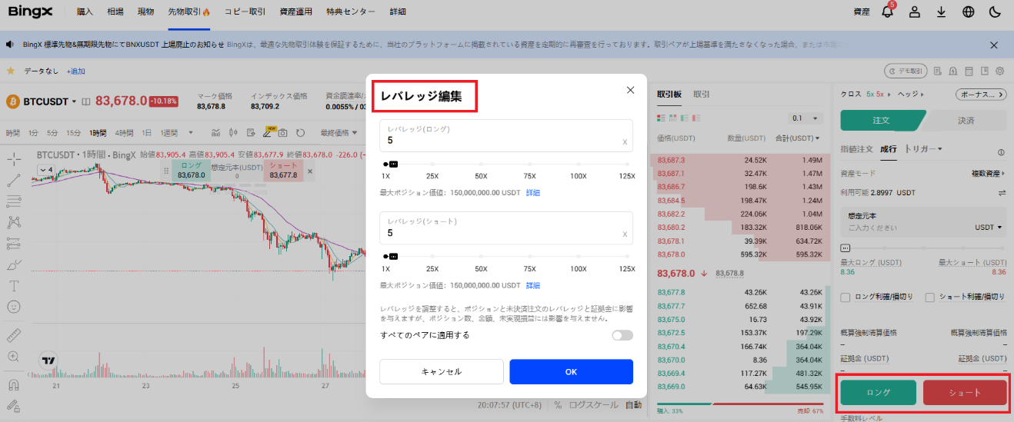
Task: Click OK to confirm leverage
Action: pyautogui.click(x=571, y=371)
